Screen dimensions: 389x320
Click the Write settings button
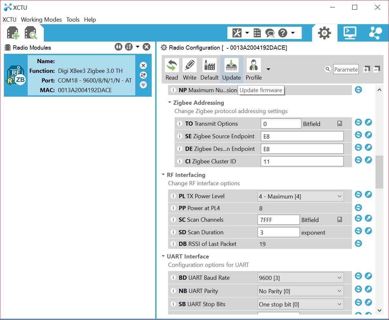pos(190,69)
